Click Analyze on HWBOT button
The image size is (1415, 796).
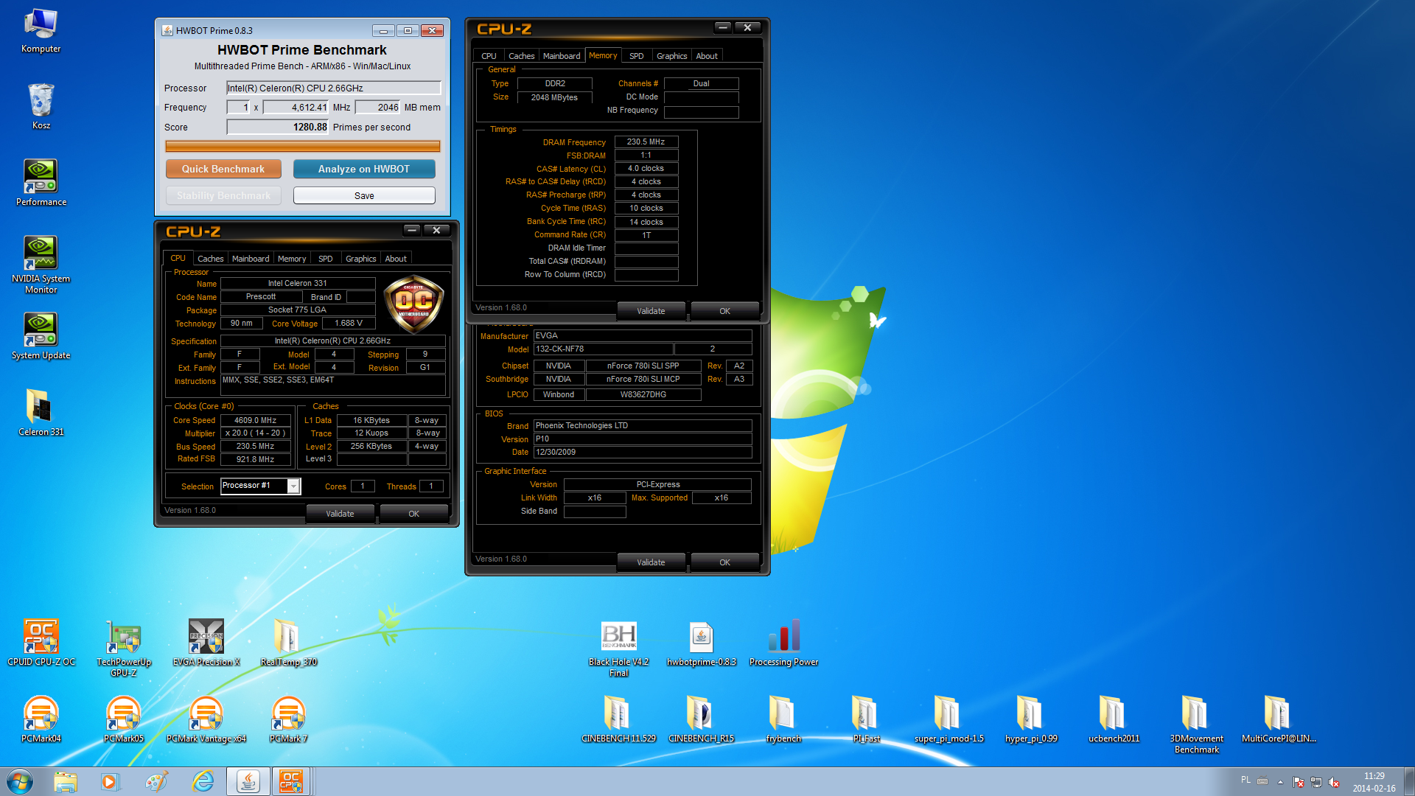pos(364,169)
